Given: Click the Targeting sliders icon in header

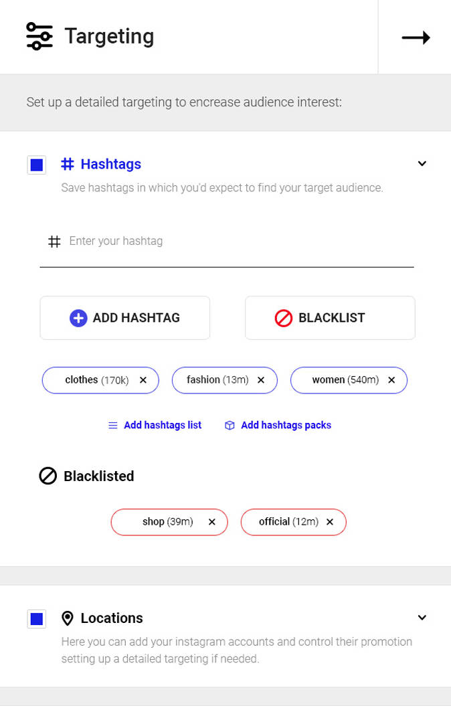Looking at the screenshot, I should (39, 36).
